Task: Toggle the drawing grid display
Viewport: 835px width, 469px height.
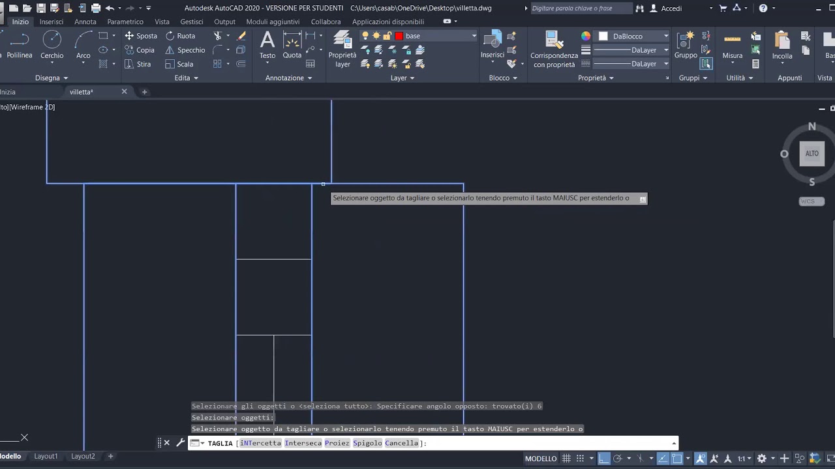Action: tap(565, 459)
